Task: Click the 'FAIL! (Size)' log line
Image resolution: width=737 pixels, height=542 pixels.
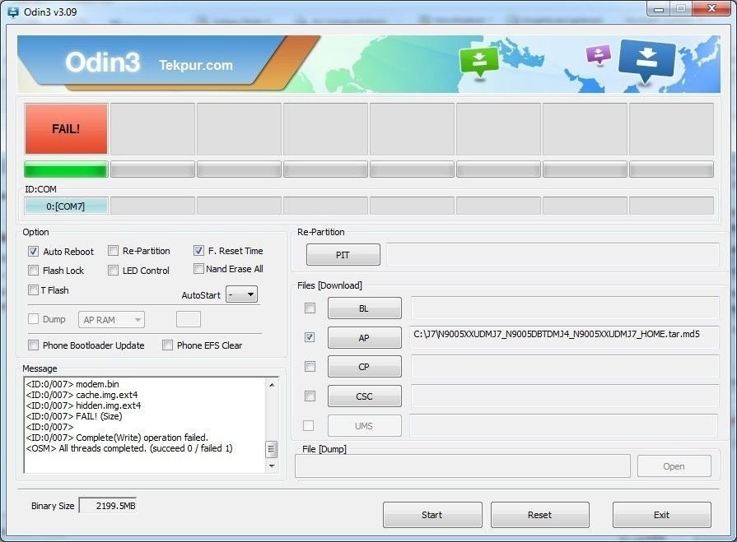Action: (74, 416)
